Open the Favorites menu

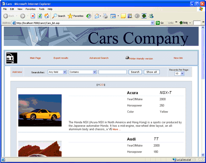click(31, 9)
